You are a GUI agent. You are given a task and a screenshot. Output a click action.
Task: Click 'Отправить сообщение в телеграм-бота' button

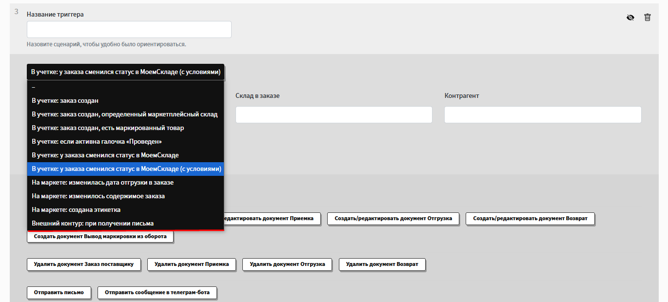(157, 293)
